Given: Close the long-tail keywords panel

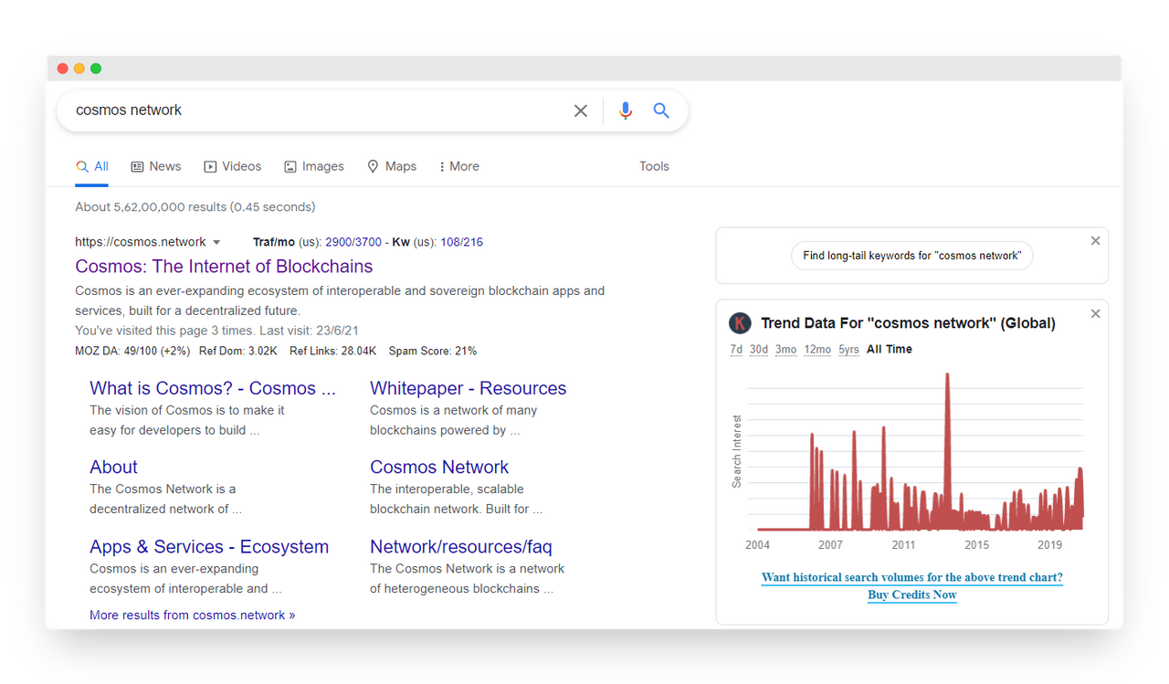Looking at the screenshot, I should point(1095,241).
